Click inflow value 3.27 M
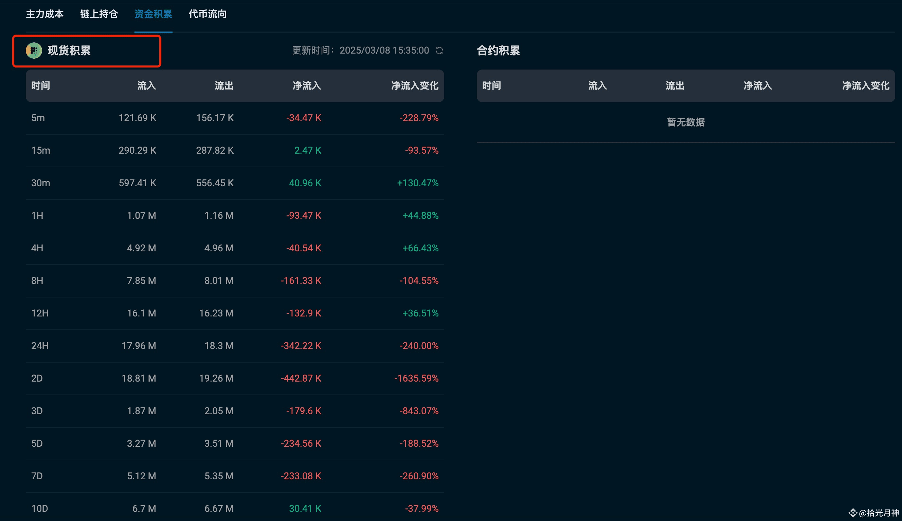The height and width of the screenshot is (521, 902). pyautogui.click(x=141, y=443)
